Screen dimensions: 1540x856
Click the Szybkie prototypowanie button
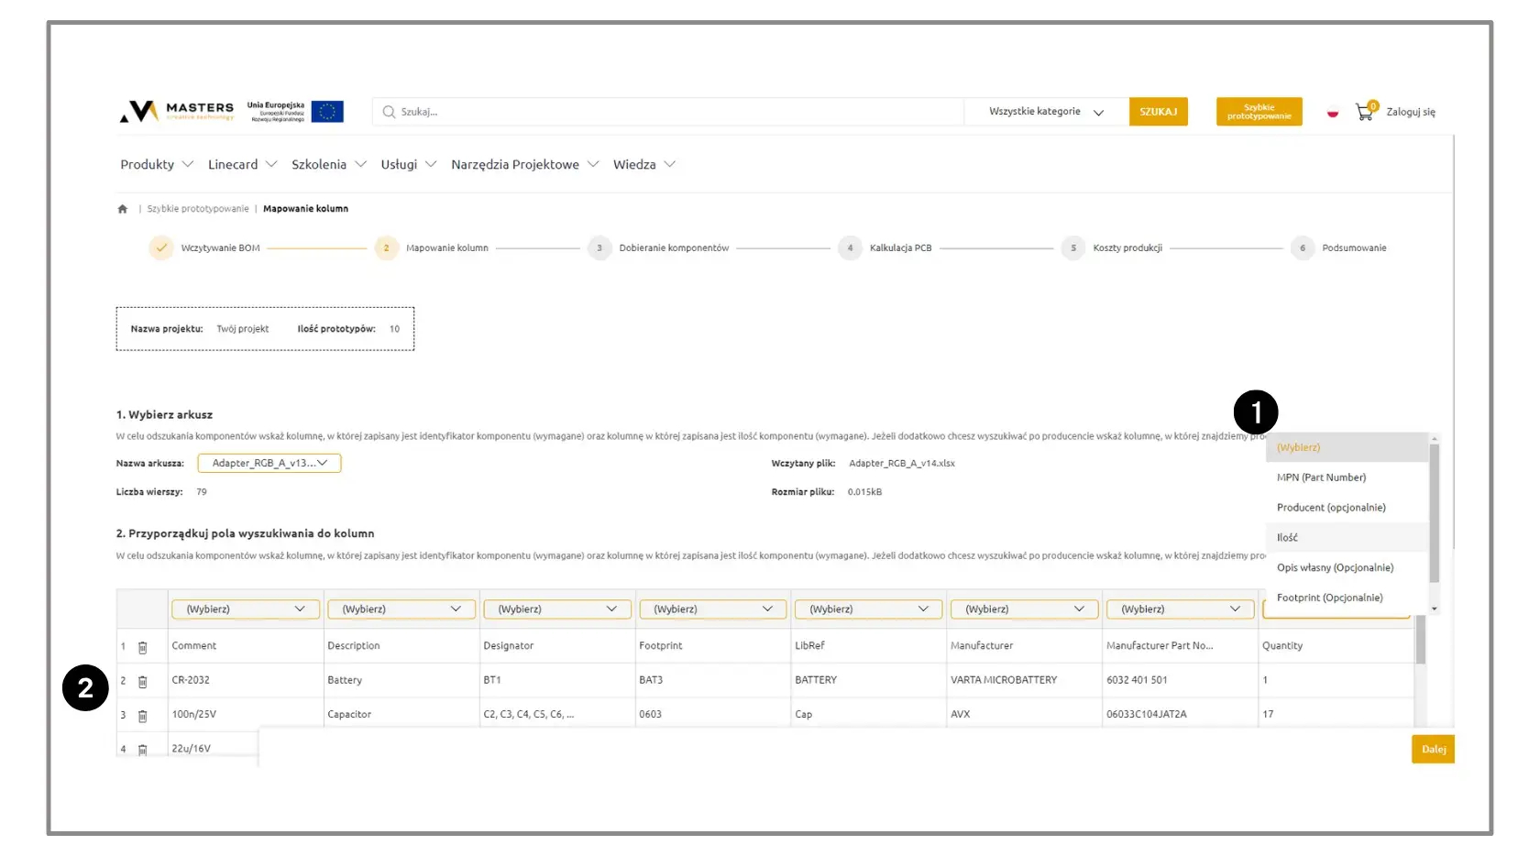1259,112
